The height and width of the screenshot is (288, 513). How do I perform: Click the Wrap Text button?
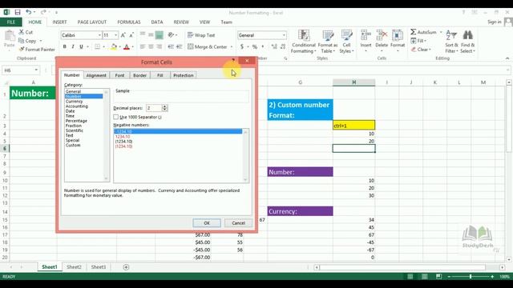coord(201,35)
